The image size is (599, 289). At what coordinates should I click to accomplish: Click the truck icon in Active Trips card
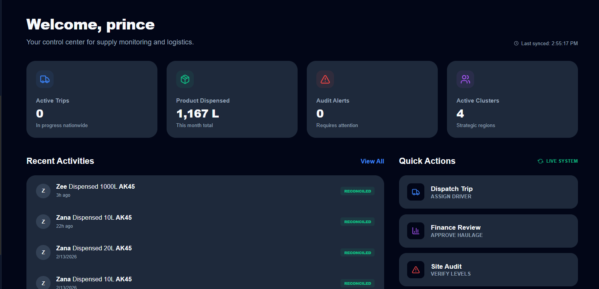point(45,79)
